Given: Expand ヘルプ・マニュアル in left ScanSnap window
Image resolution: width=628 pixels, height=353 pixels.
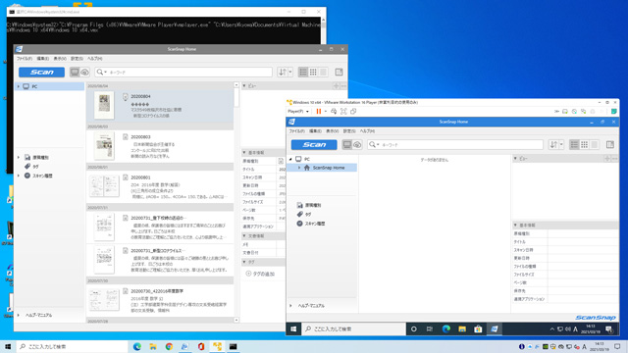Looking at the screenshot, I should pyautogui.click(x=18, y=315).
